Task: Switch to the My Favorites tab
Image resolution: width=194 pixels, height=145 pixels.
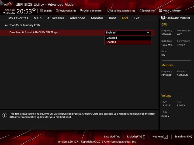Action: tap(18, 18)
